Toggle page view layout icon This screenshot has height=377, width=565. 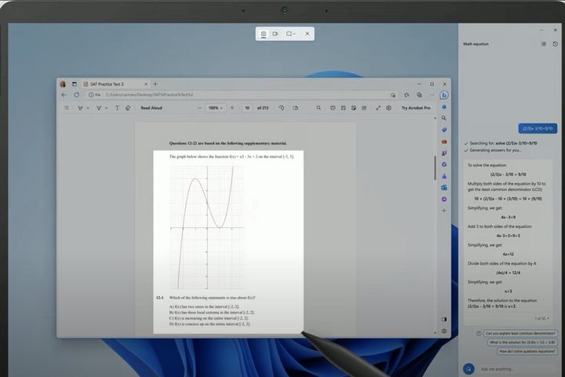[x=296, y=108]
